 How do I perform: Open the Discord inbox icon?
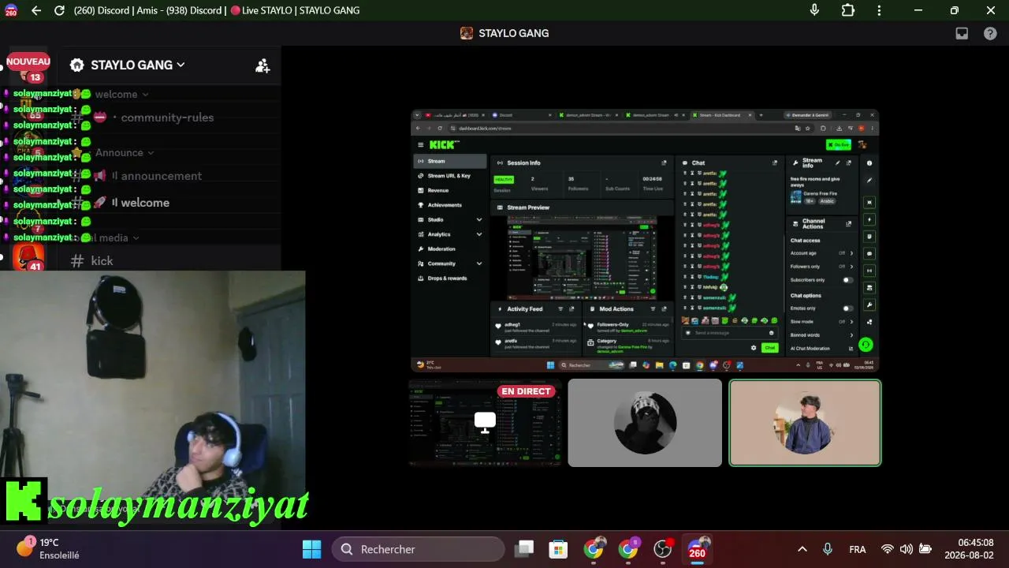962,33
